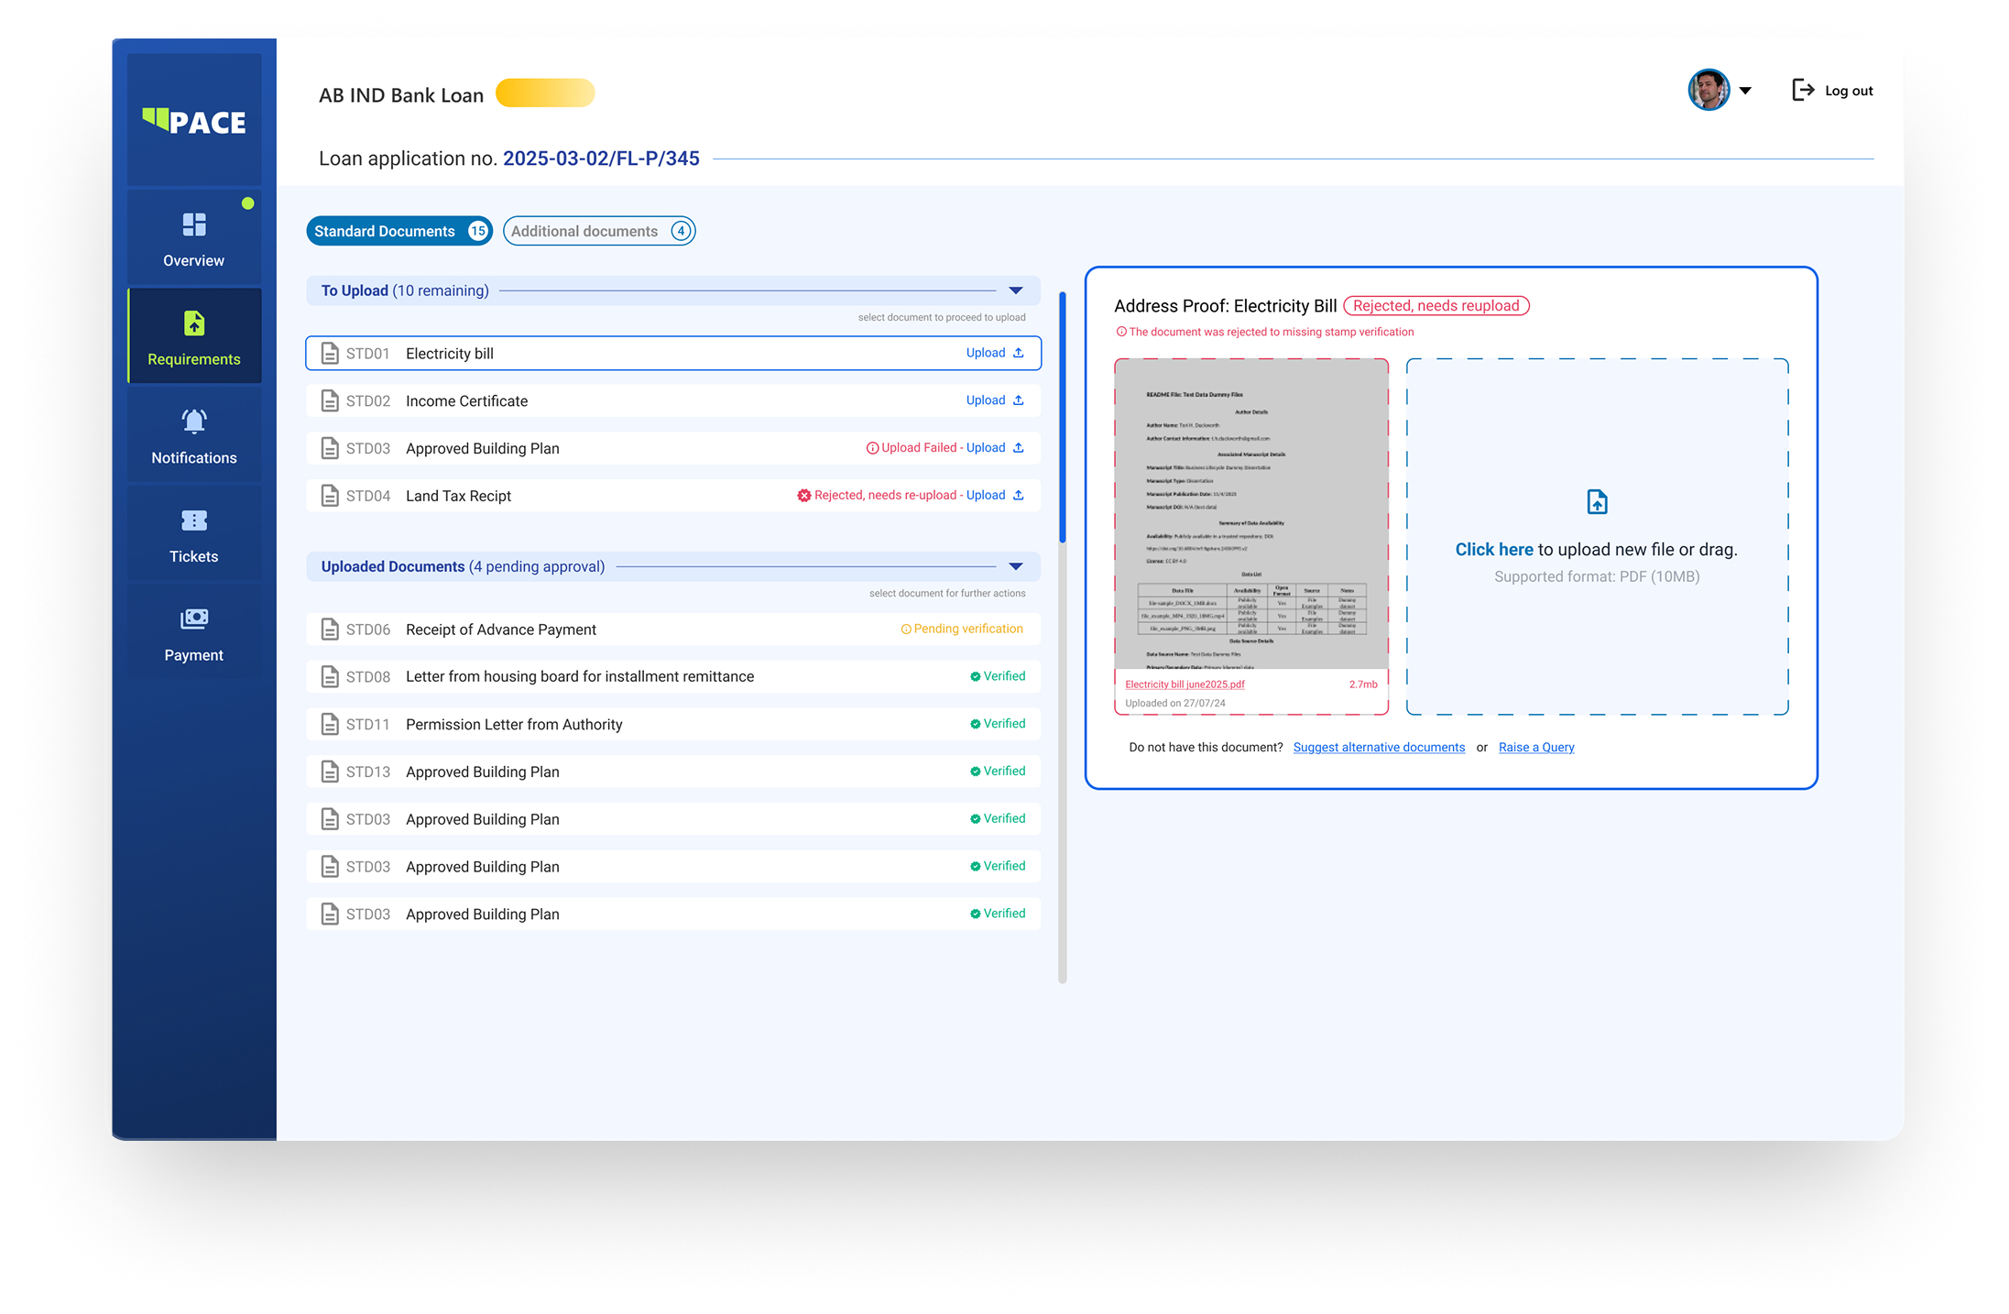Click Upload link for Electricity bill
The height and width of the screenshot is (1314, 2009).
[x=986, y=353]
